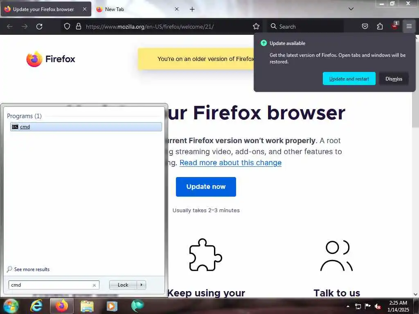Open the taskbar clock showing 2:25 AM
This screenshot has width=419, height=314.
click(398, 306)
